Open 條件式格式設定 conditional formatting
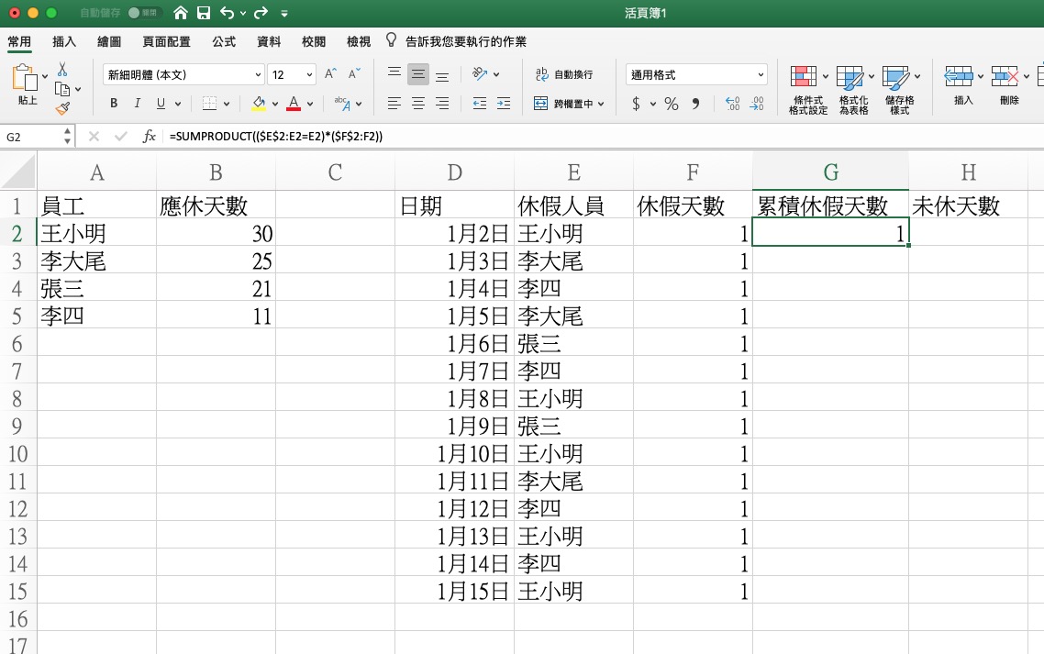Viewport: 1044px width, 654px height. (x=807, y=90)
